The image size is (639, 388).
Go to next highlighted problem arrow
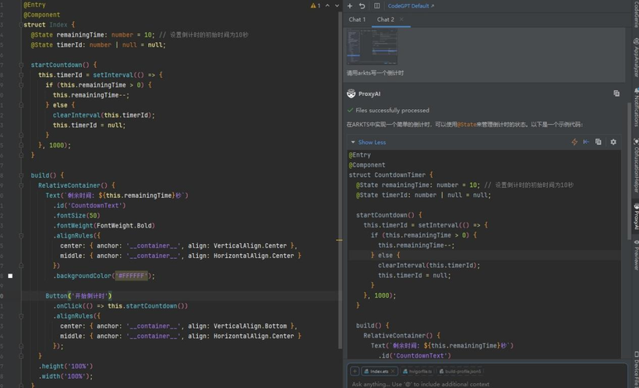(x=337, y=5)
